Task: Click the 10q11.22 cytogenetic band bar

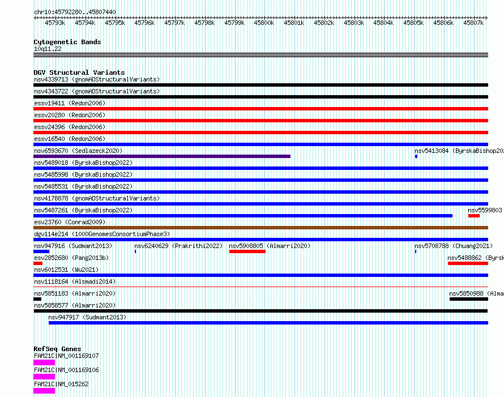Action: [x=260, y=55]
